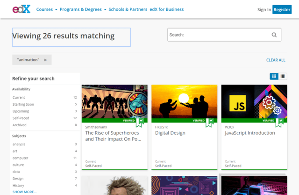Image resolution: width=299 pixels, height=195 pixels.
Task: Switch to grid view
Action: pos(274,76)
